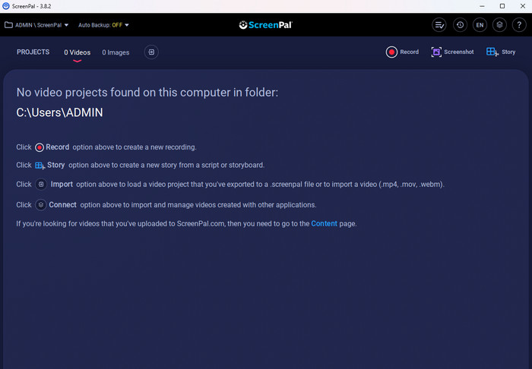Minimize the ScreenPal window
This screenshot has height=369, width=532.
pyautogui.click(x=482, y=6)
